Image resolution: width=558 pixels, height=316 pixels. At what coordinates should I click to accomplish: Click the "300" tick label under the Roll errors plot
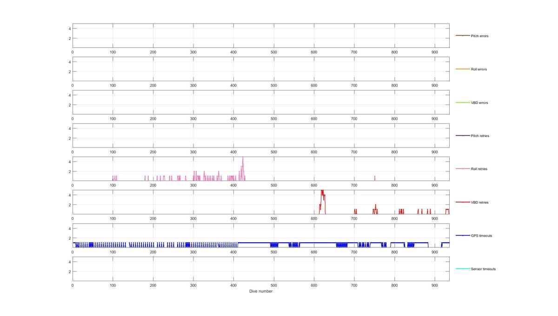pyautogui.click(x=193, y=85)
